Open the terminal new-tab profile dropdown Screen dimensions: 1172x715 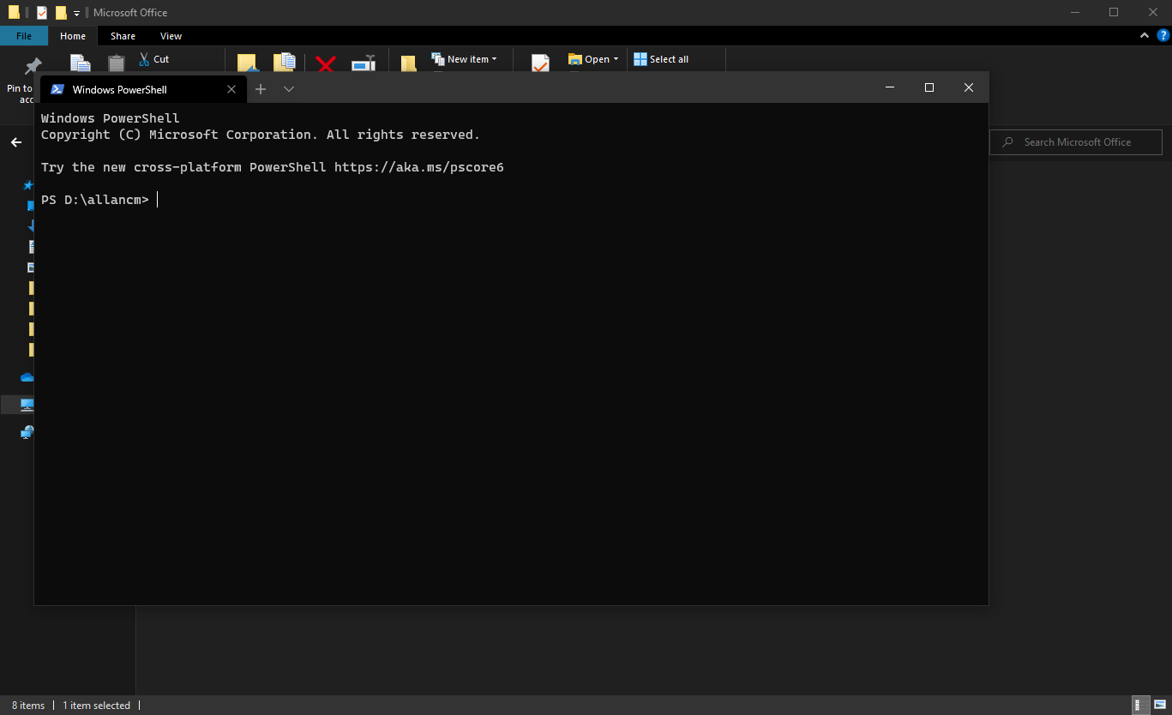pyautogui.click(x=289, y=89)
